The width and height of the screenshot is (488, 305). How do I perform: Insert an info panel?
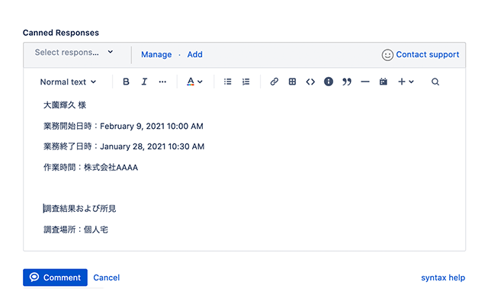tap(329, 82)
